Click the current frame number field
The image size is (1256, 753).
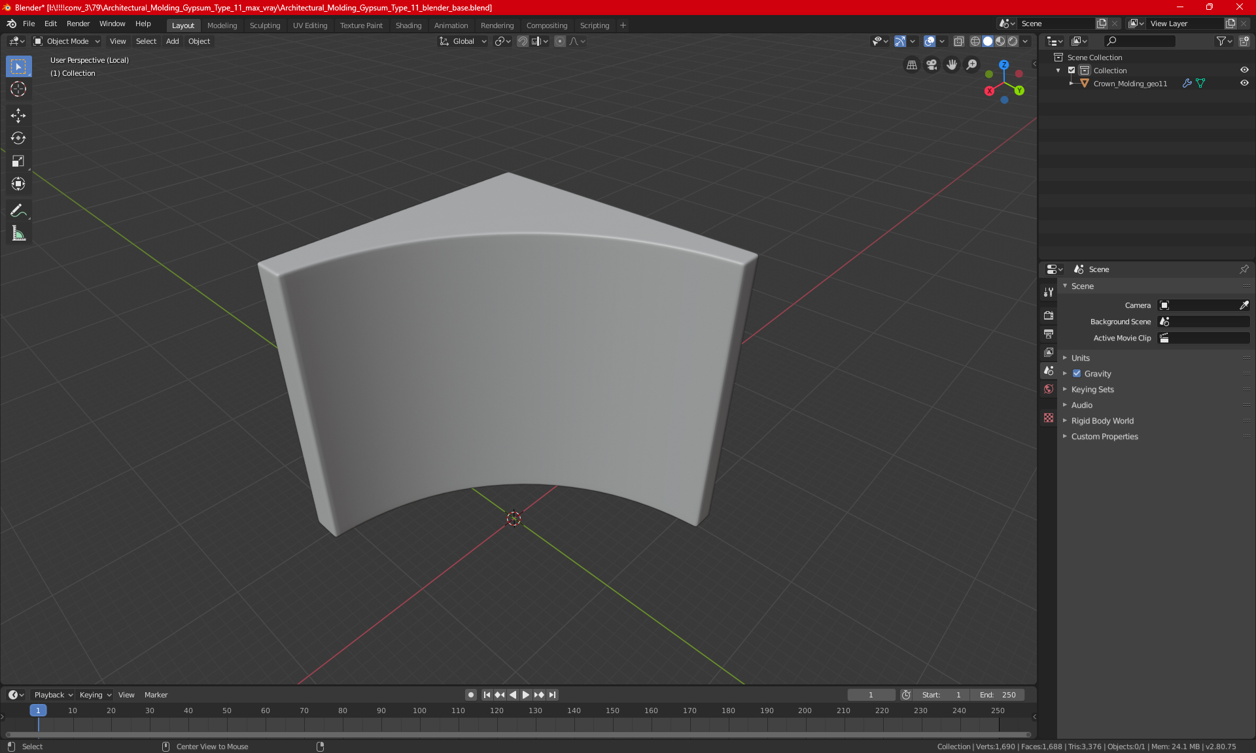coord(871,695)
